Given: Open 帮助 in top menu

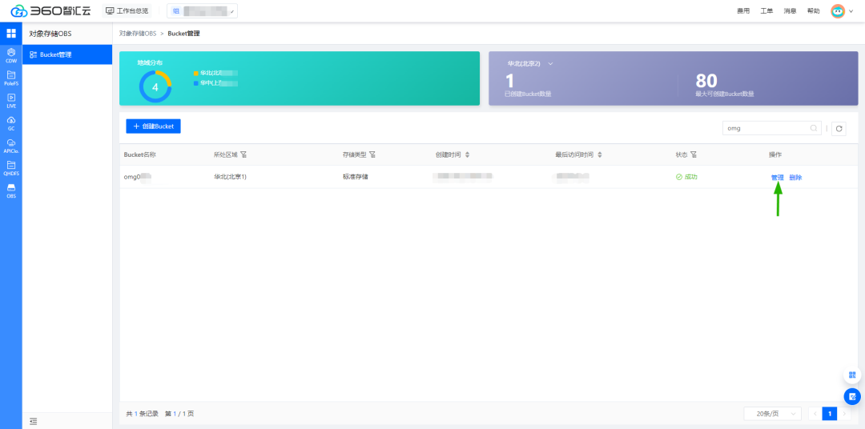Looking at the screenshot, I should [x=813, y=11].
